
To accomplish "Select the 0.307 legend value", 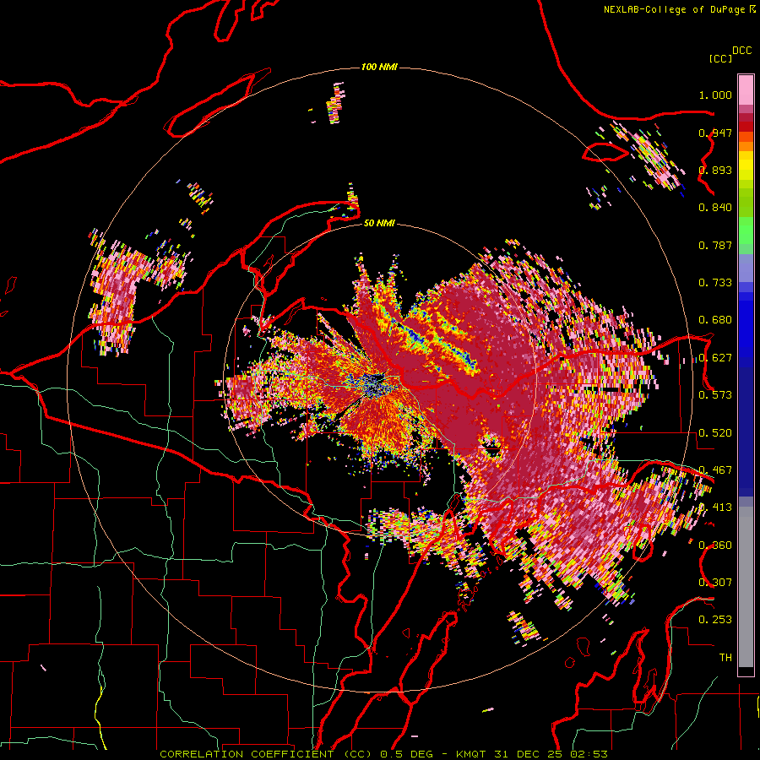I will point(715,583).
